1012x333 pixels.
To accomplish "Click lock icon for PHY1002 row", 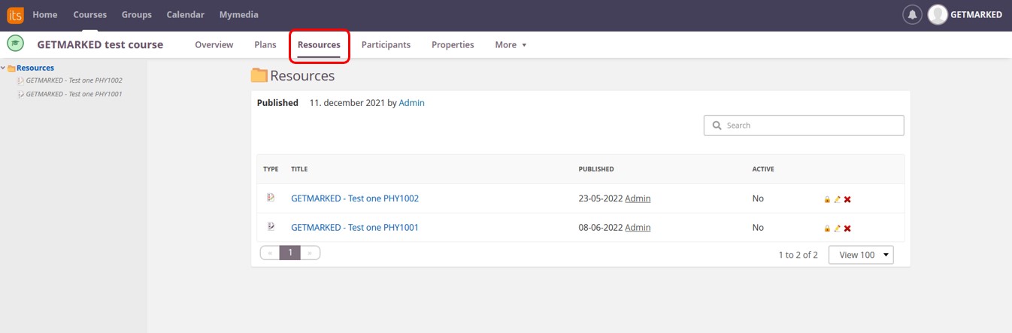I will pos(827,199).
